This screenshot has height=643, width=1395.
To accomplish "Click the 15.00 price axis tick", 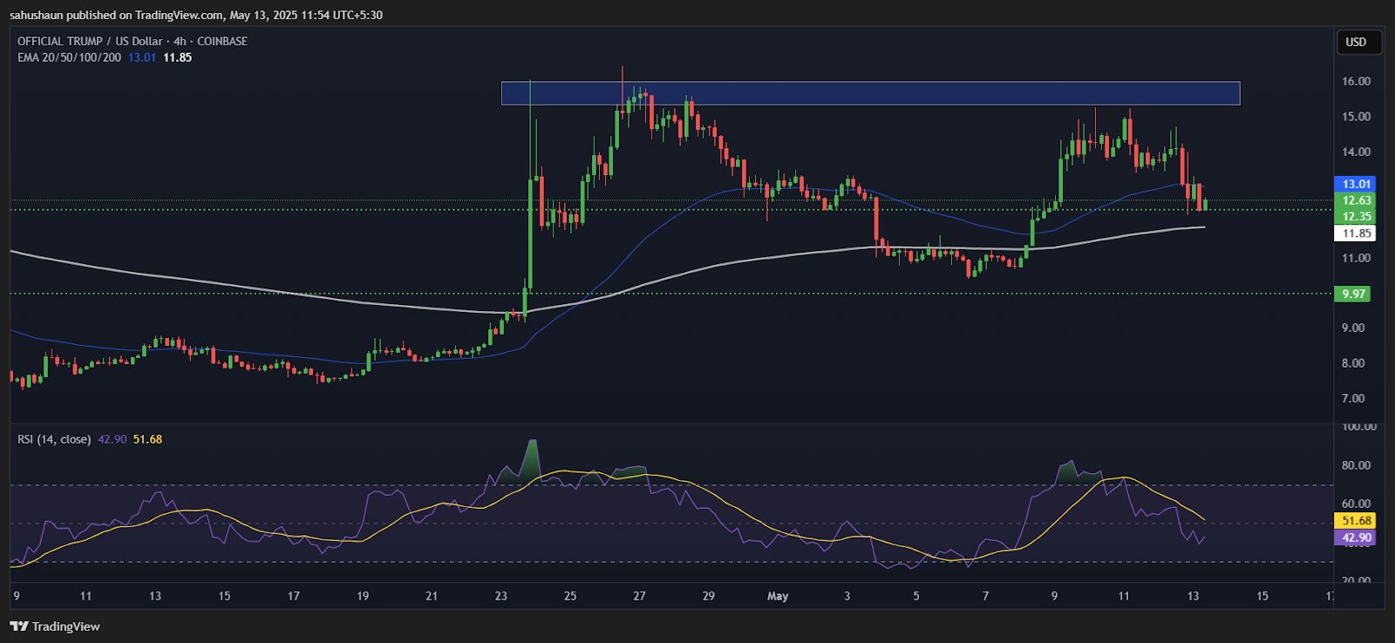I will point(1356,117).
